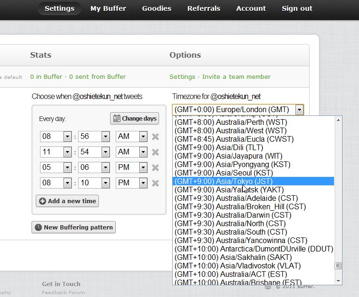Click timezone list scrollbar up arrow
Viewport: 359px width, 297px height.
click(x=338, y=120)
